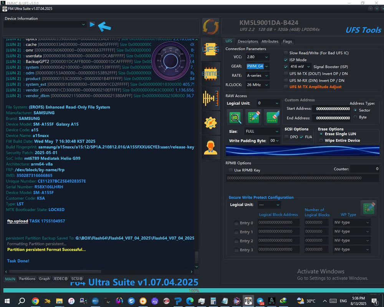The height and width of the screenshot is (307, 384).
Task: Enable Slow Read/Write for Bad UFS IC
Action: (x=286, y=53)
